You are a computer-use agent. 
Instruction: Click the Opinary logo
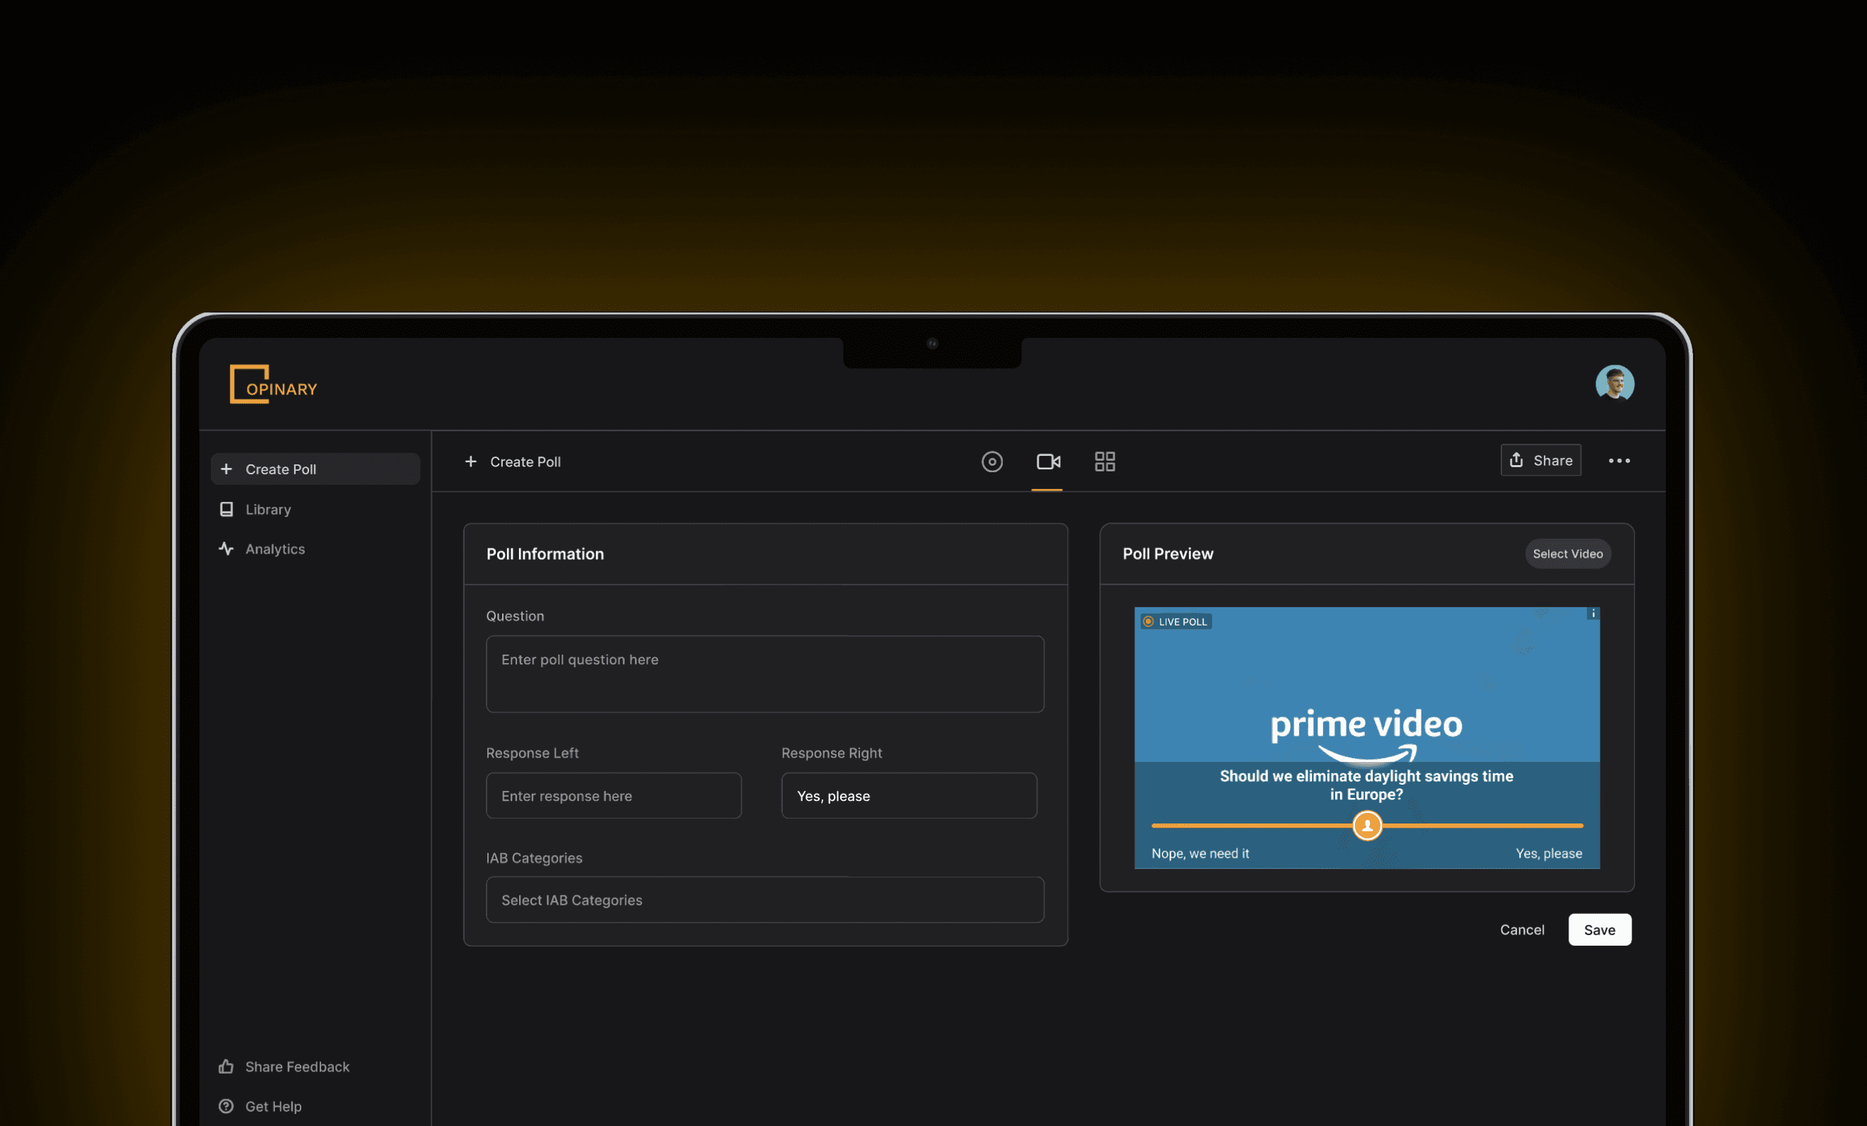coord(273,385)
